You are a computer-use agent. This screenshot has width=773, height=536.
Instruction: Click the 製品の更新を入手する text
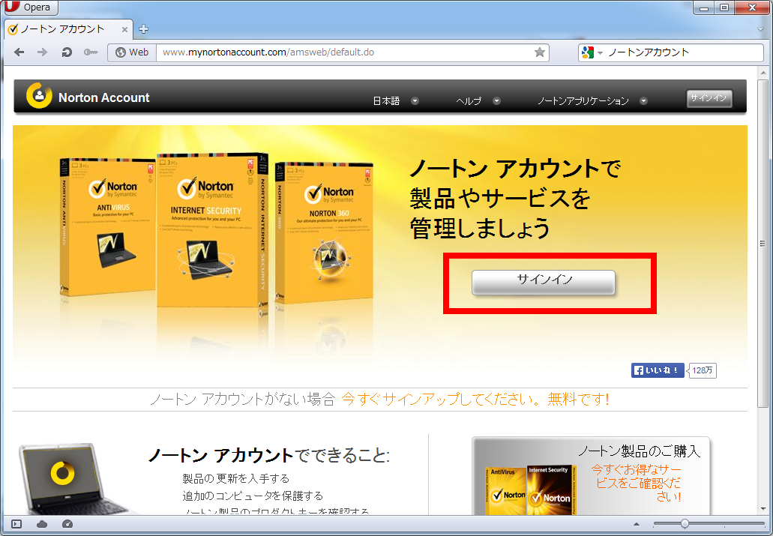[235, 478]
